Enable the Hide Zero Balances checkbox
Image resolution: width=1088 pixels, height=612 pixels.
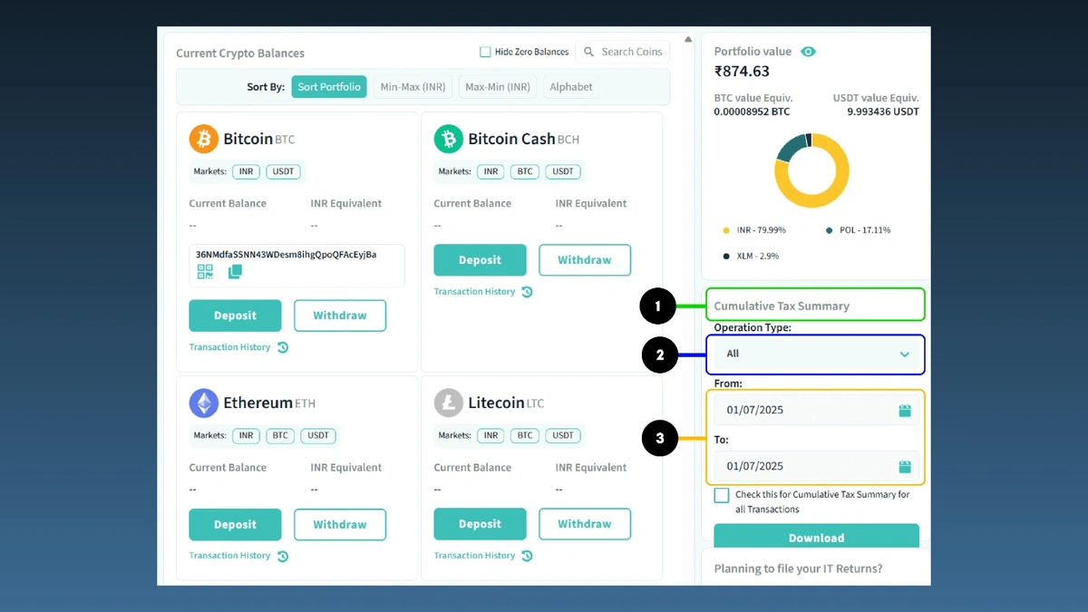[x=485, y=52]
